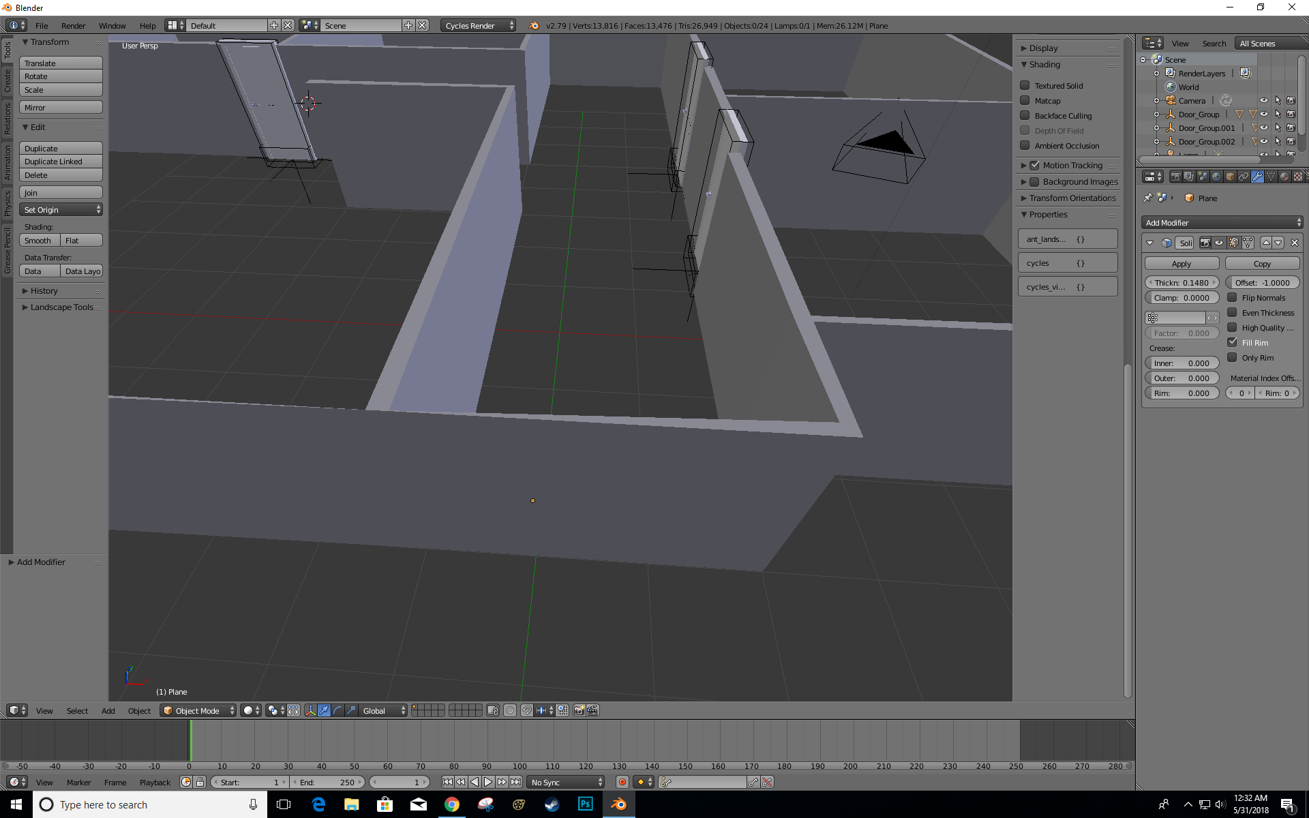1309x818 pixels.
Task: Collapse the Solidify modifier panel triangle
Action: (x=1150, y=243)
